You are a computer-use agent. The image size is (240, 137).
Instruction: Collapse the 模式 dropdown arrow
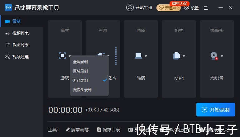[x=70, y=56]
